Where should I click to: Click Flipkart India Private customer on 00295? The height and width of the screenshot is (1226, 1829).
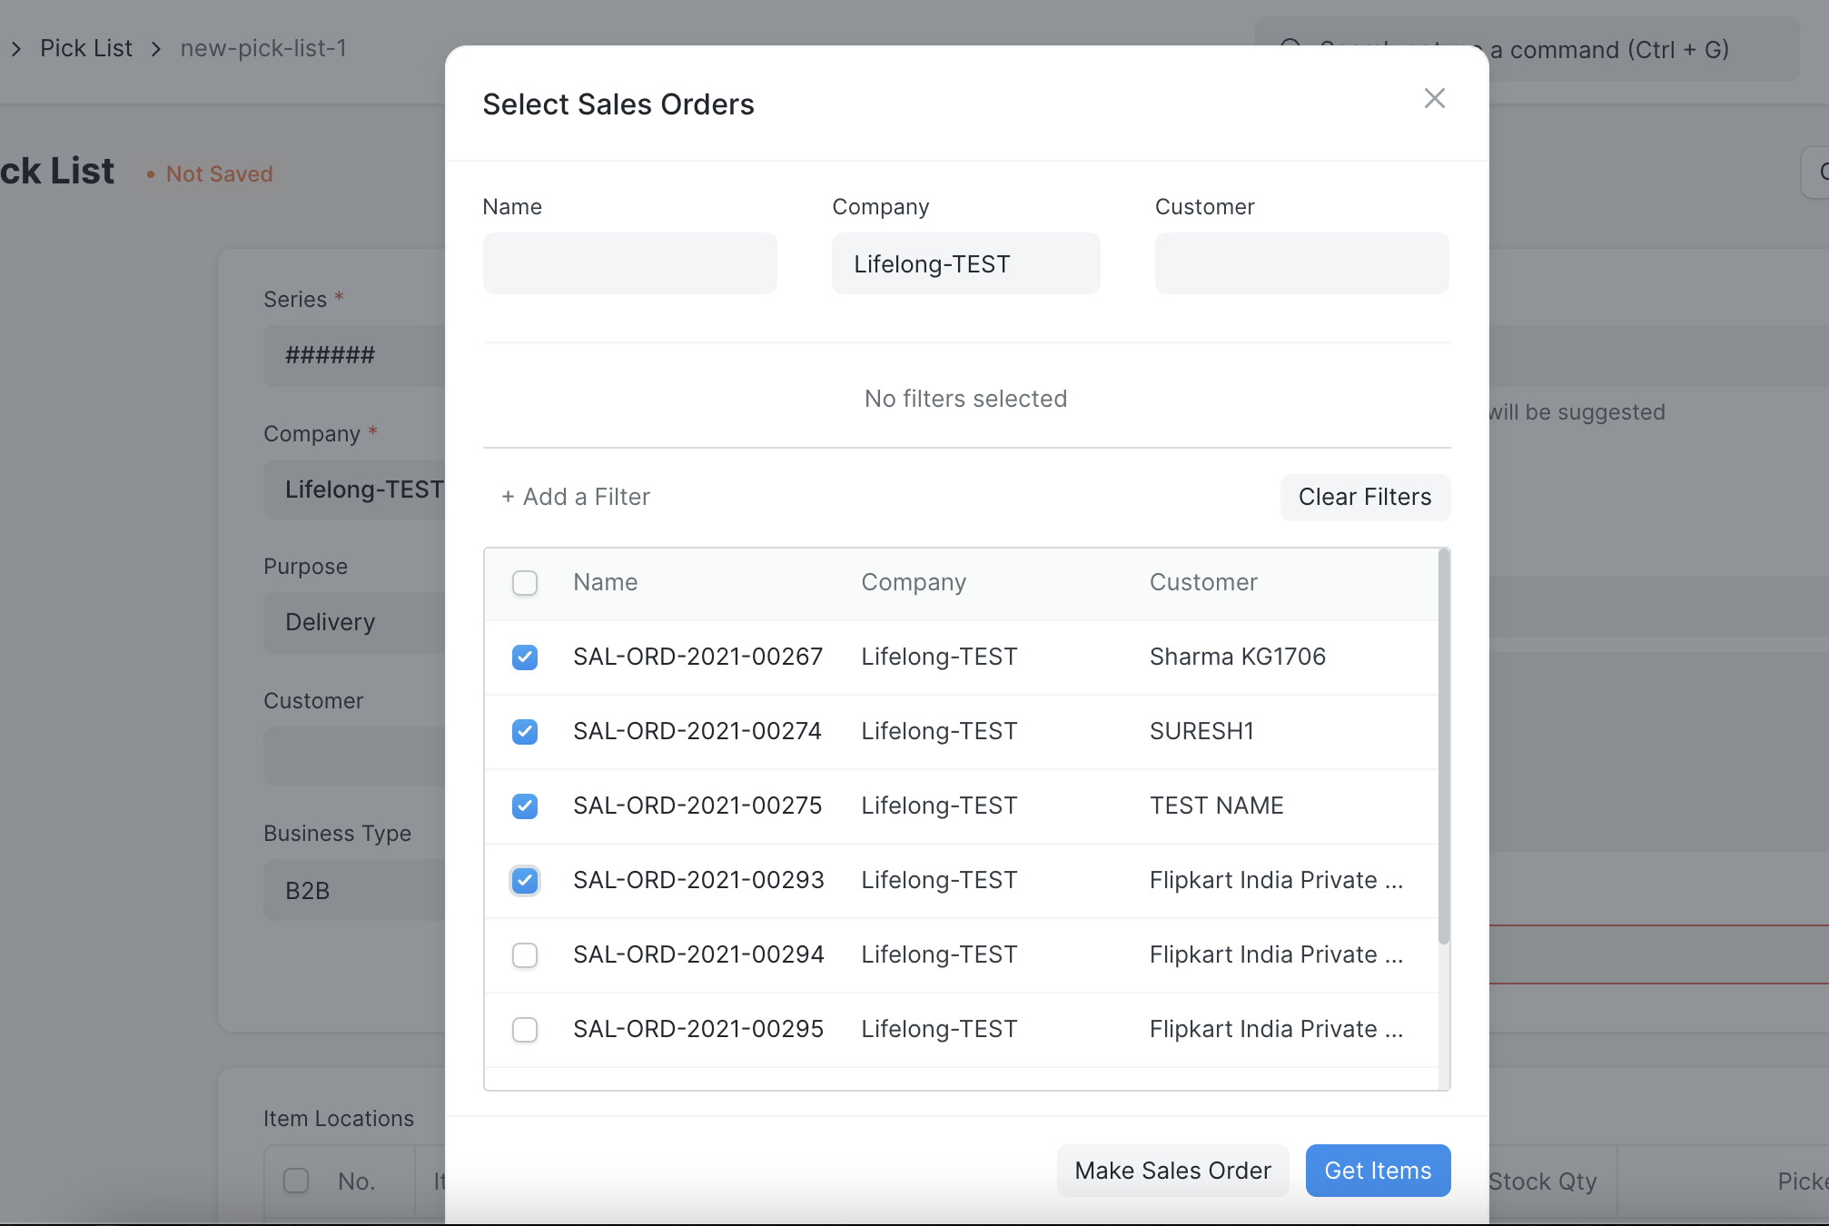click(x=1276, y=1029)
